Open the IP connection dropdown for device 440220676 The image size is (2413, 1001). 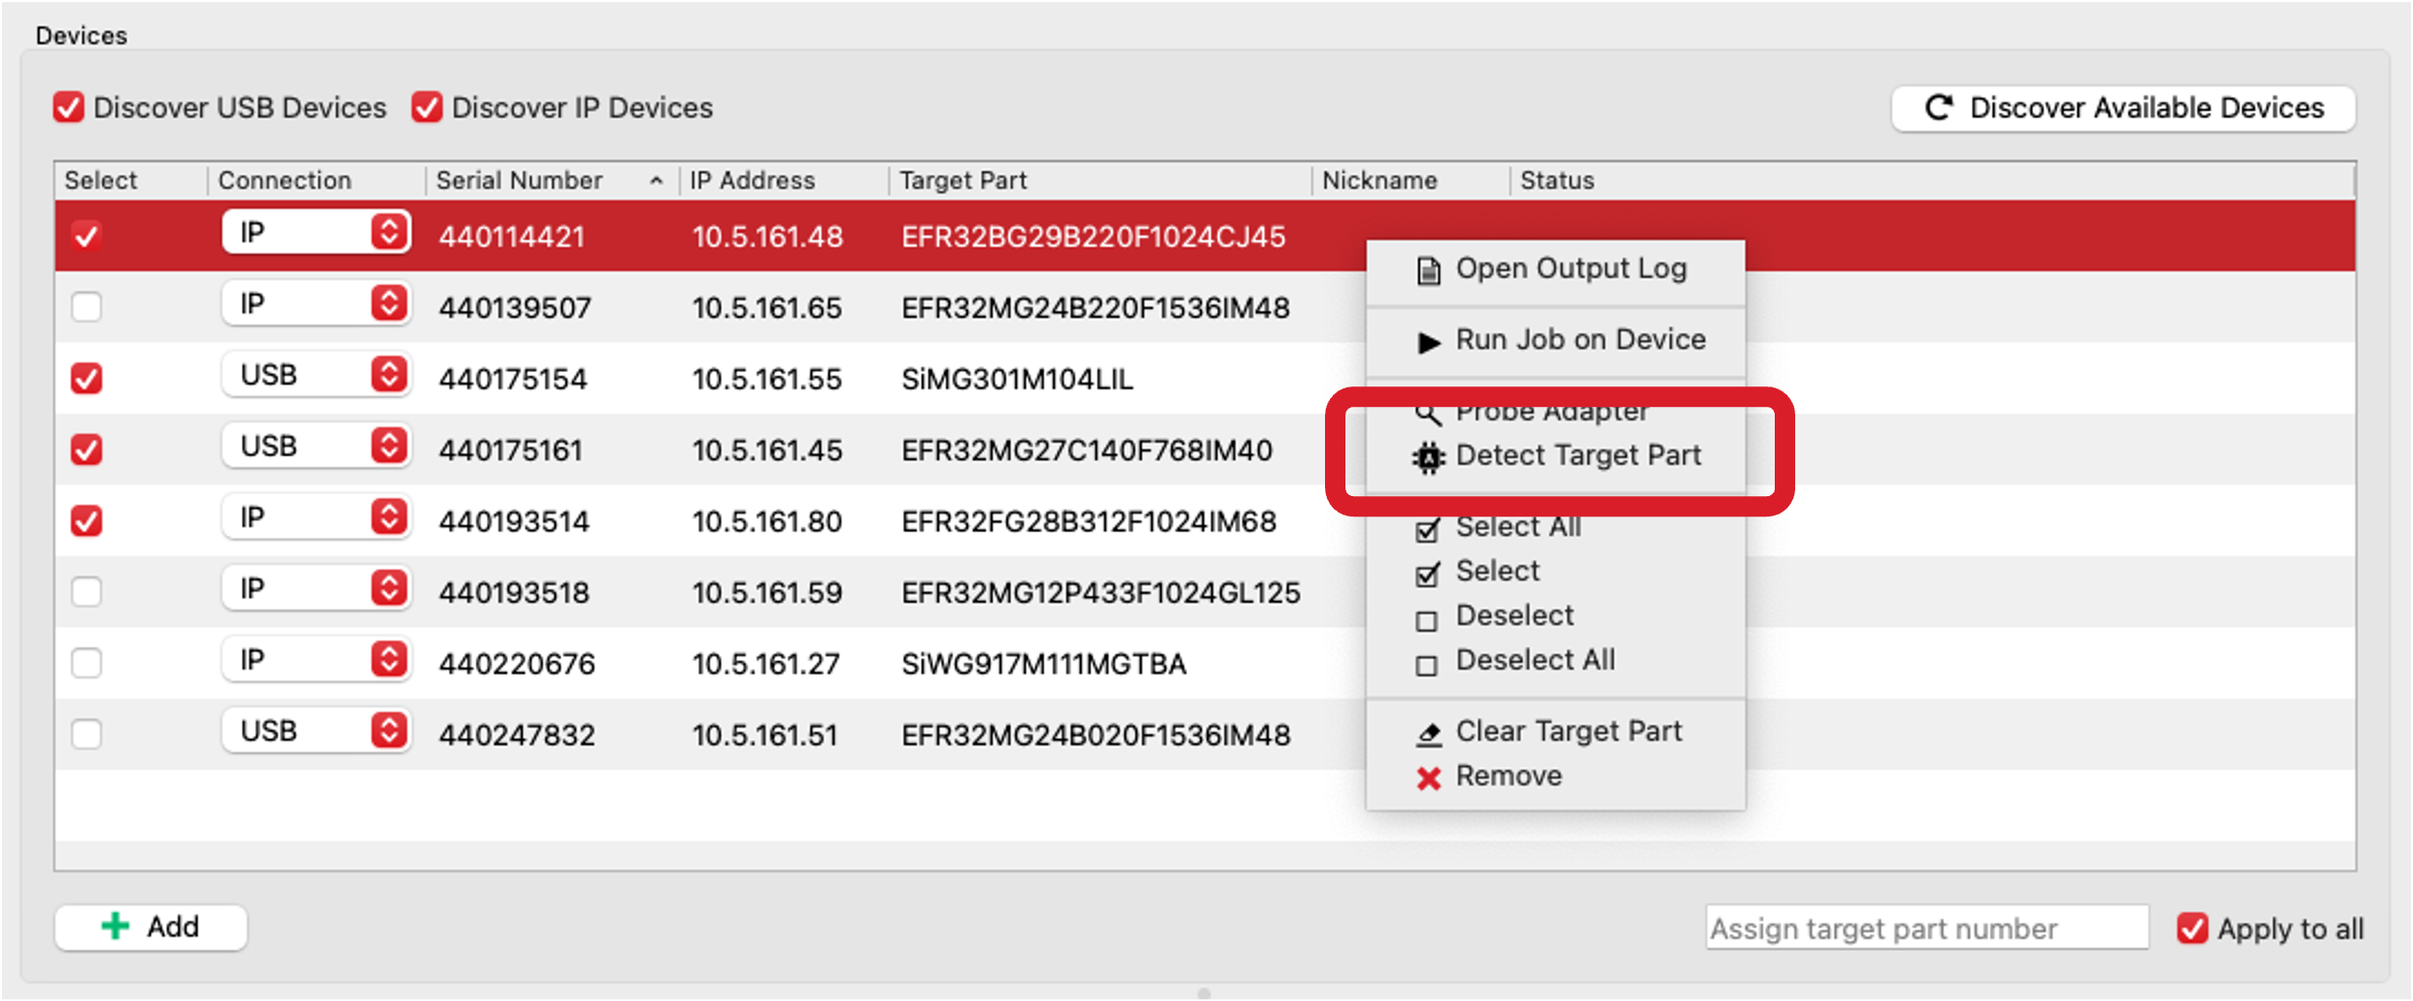[x=316, y=658]
